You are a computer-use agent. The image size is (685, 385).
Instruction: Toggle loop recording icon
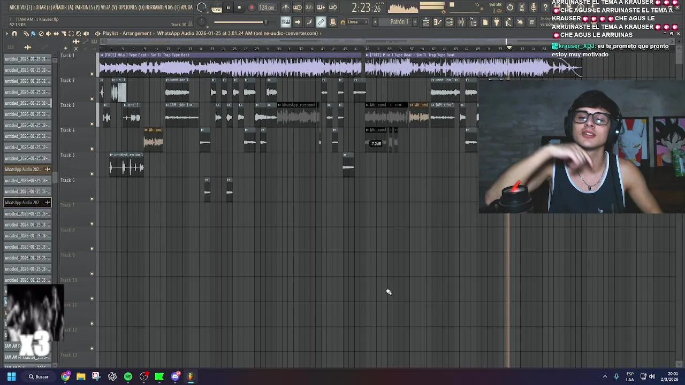pos(333,7)
